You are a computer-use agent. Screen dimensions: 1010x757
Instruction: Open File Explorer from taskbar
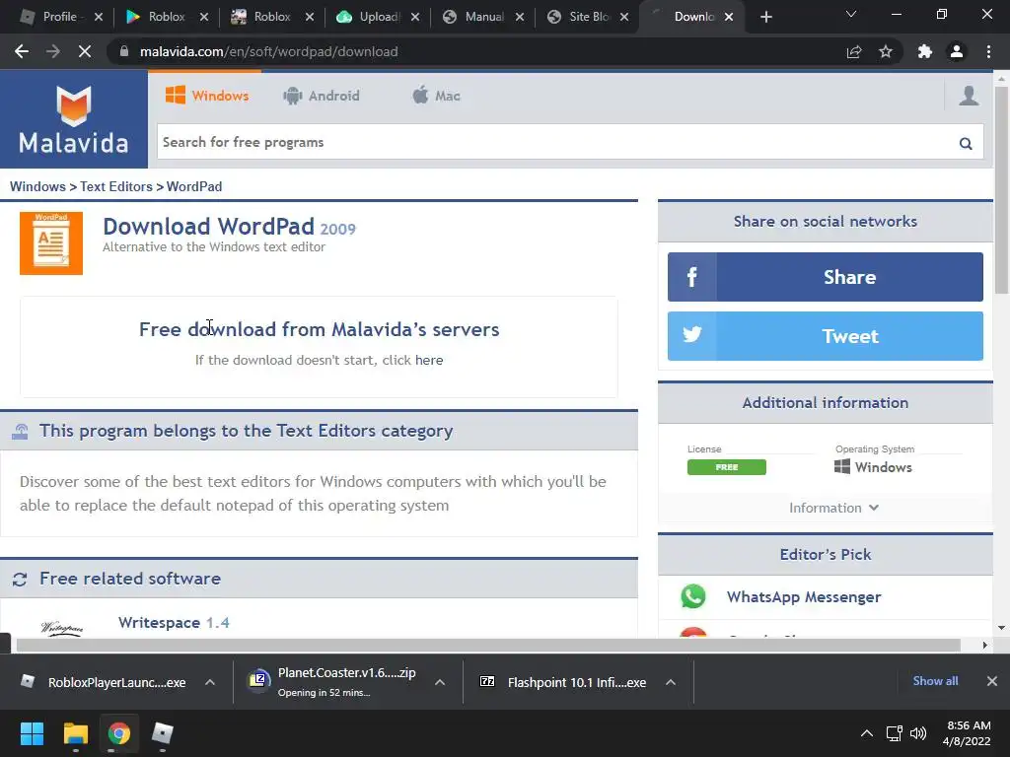[x=75, y=733]
